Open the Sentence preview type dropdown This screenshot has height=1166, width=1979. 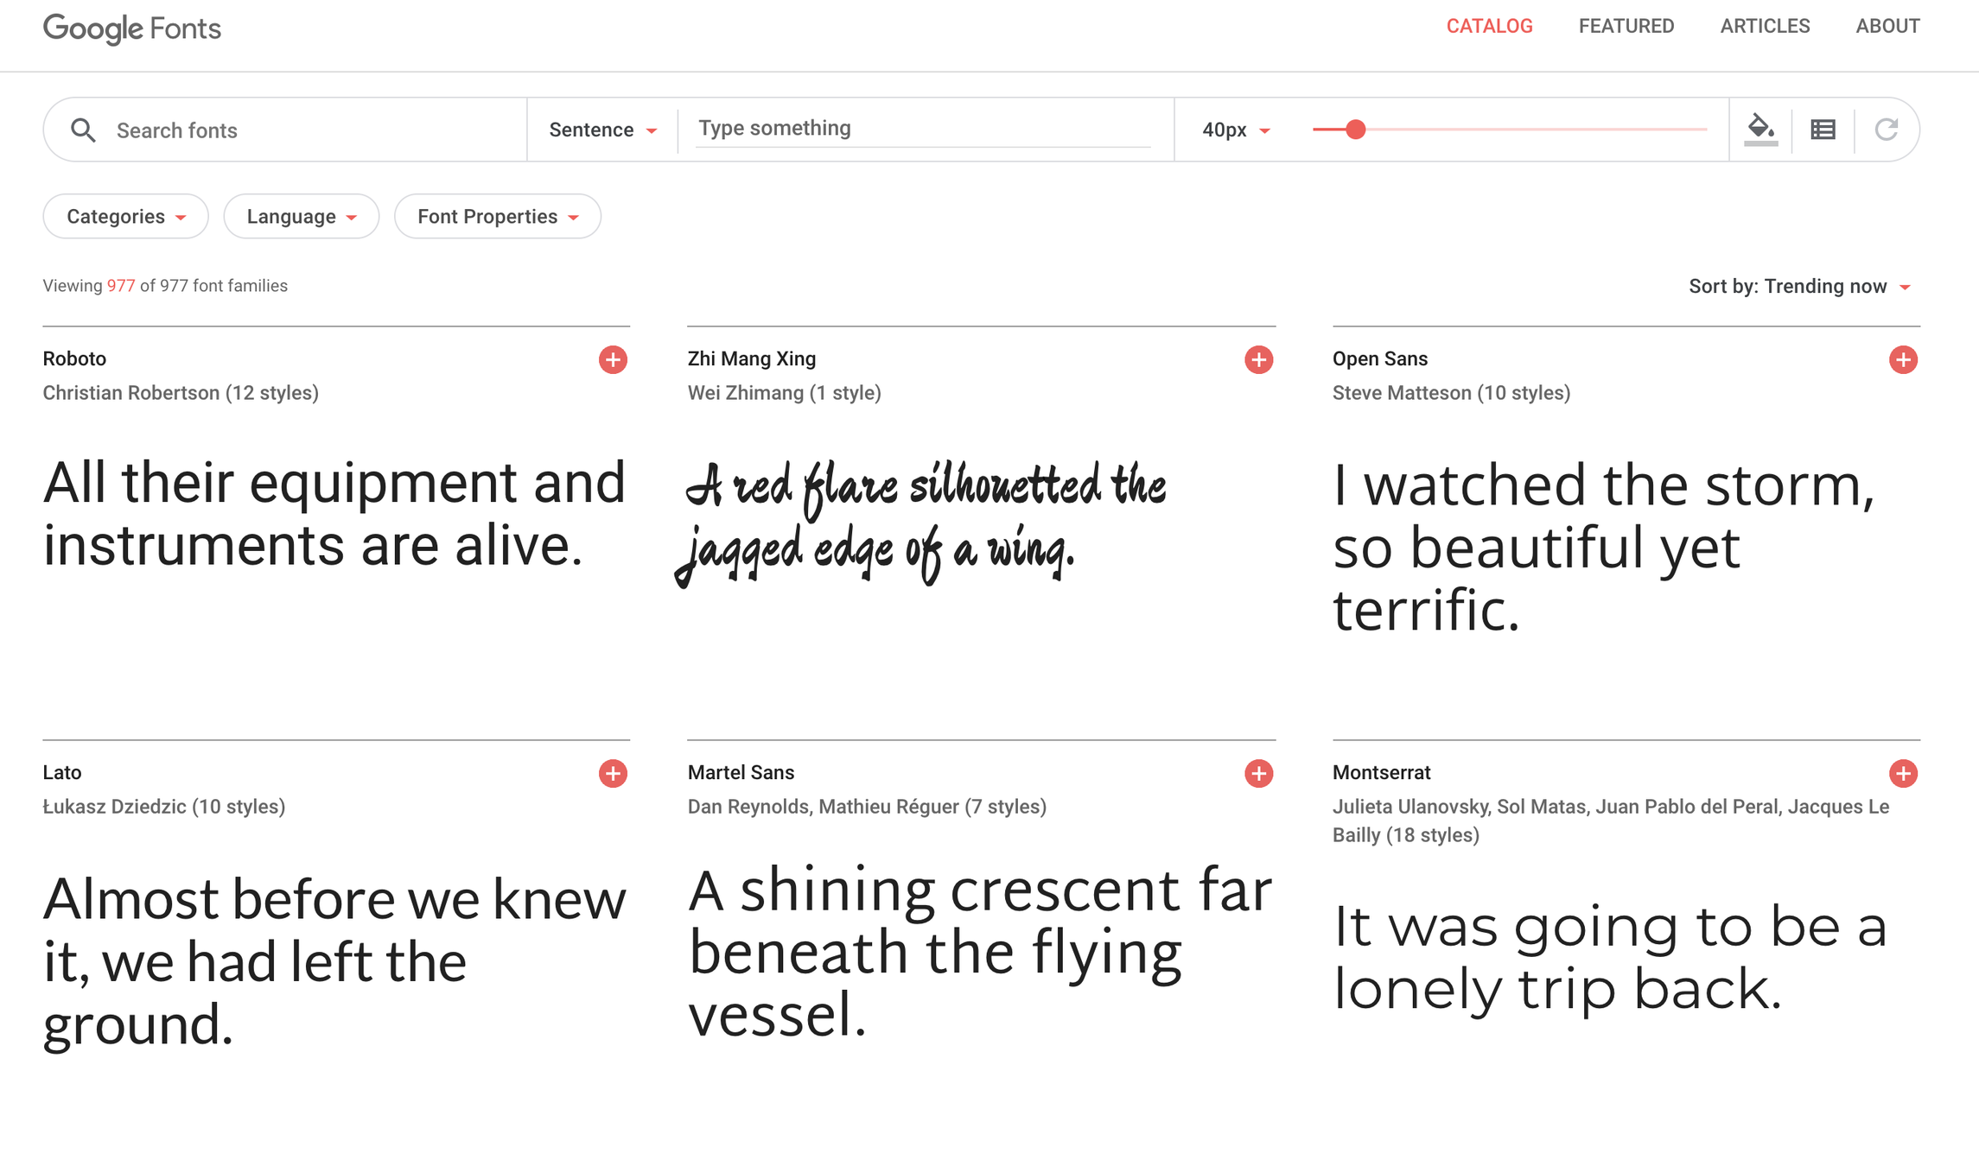pyautogui.click(x=602, y=130)
